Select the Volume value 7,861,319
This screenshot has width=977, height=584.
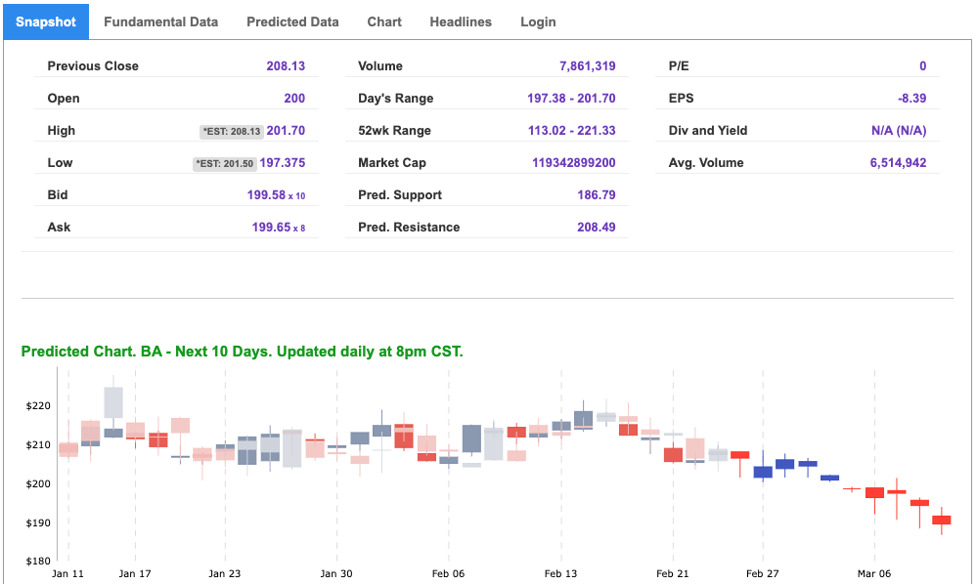click(588, 66)
